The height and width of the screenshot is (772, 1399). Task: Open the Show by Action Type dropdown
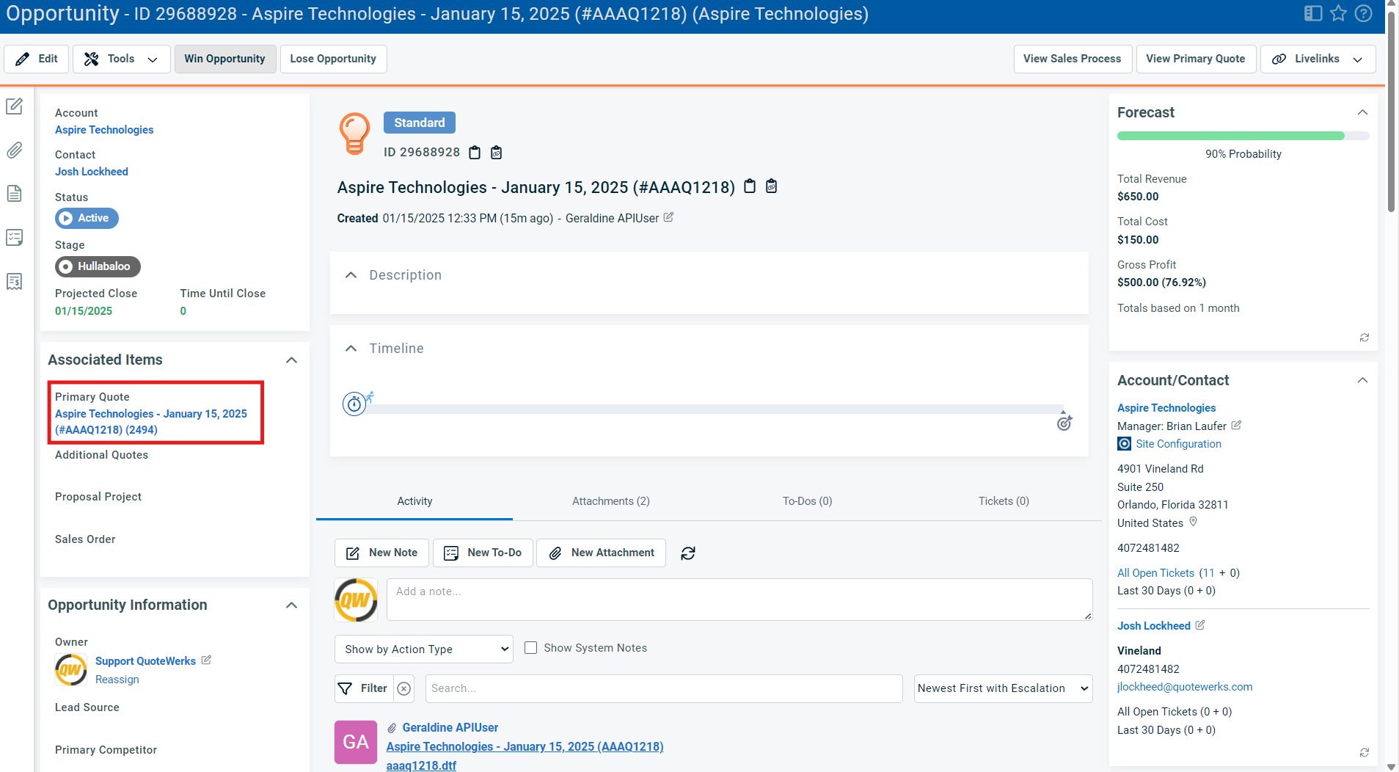[423, 649]
